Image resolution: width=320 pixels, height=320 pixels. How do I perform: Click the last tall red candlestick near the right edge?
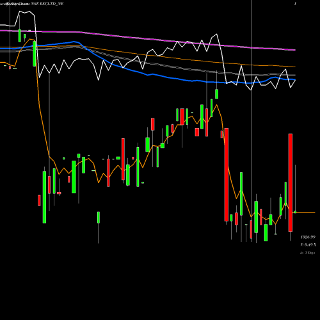pyautogui.click(x=291, y=182)
